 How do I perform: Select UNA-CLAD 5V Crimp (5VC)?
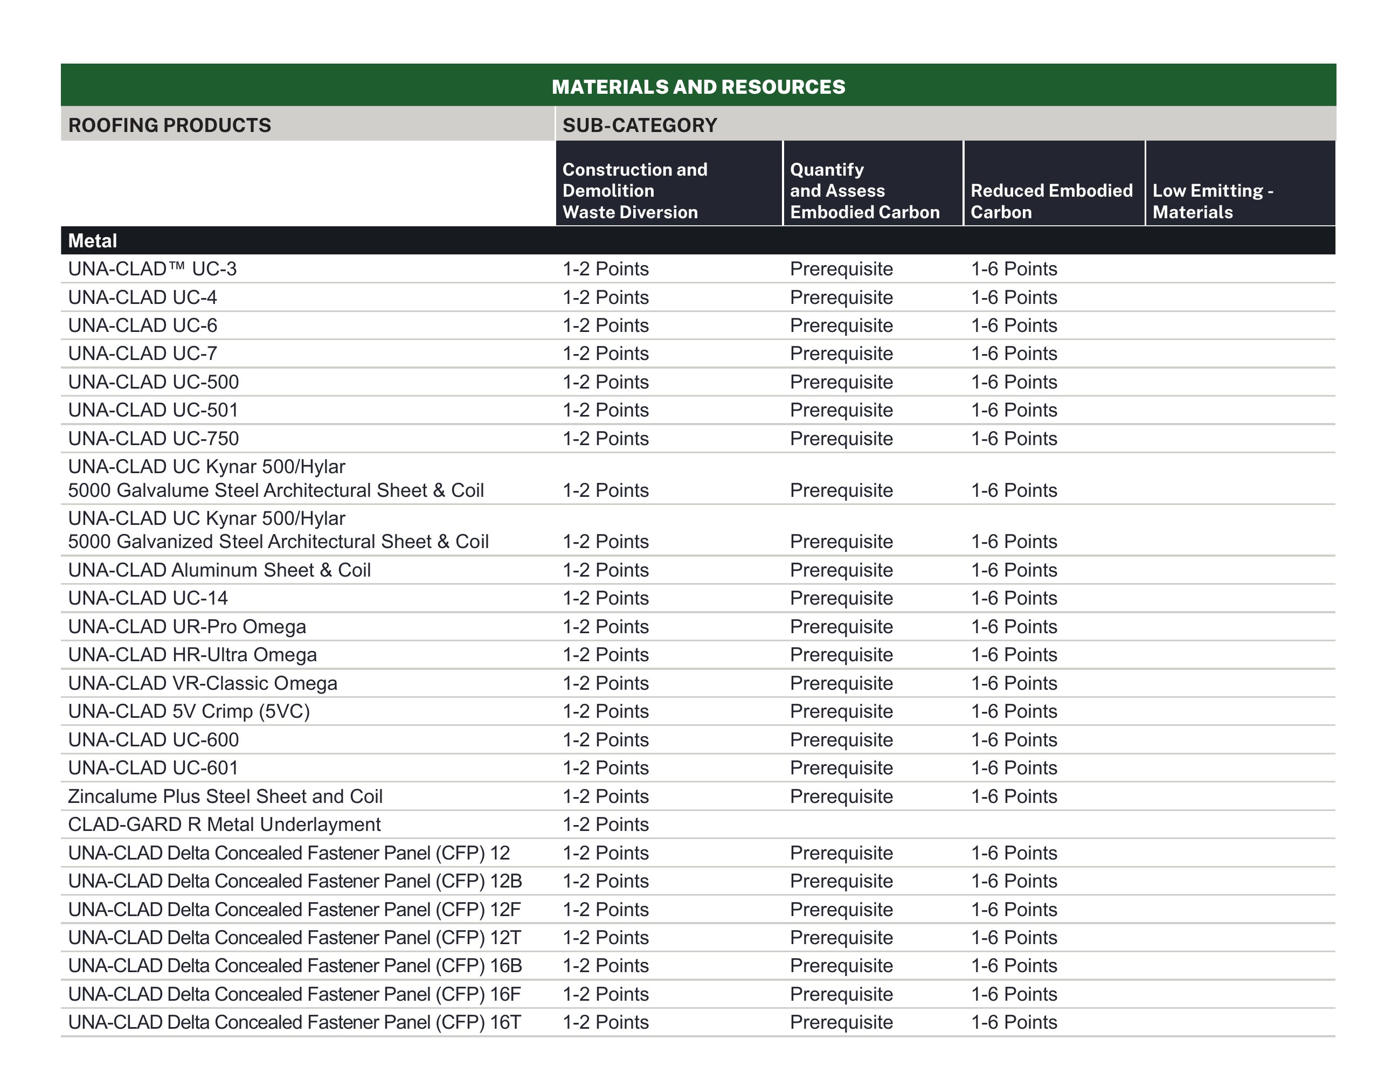[189, 711]
